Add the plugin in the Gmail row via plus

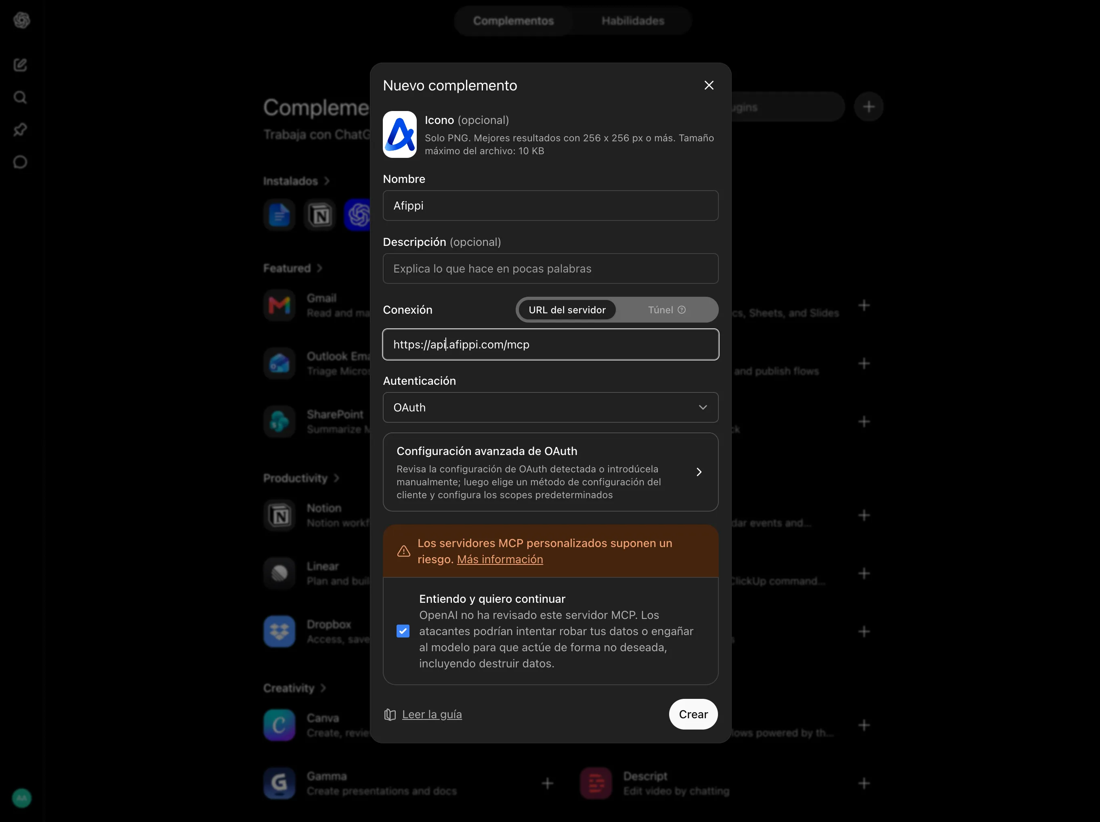(x=864, y=305)
